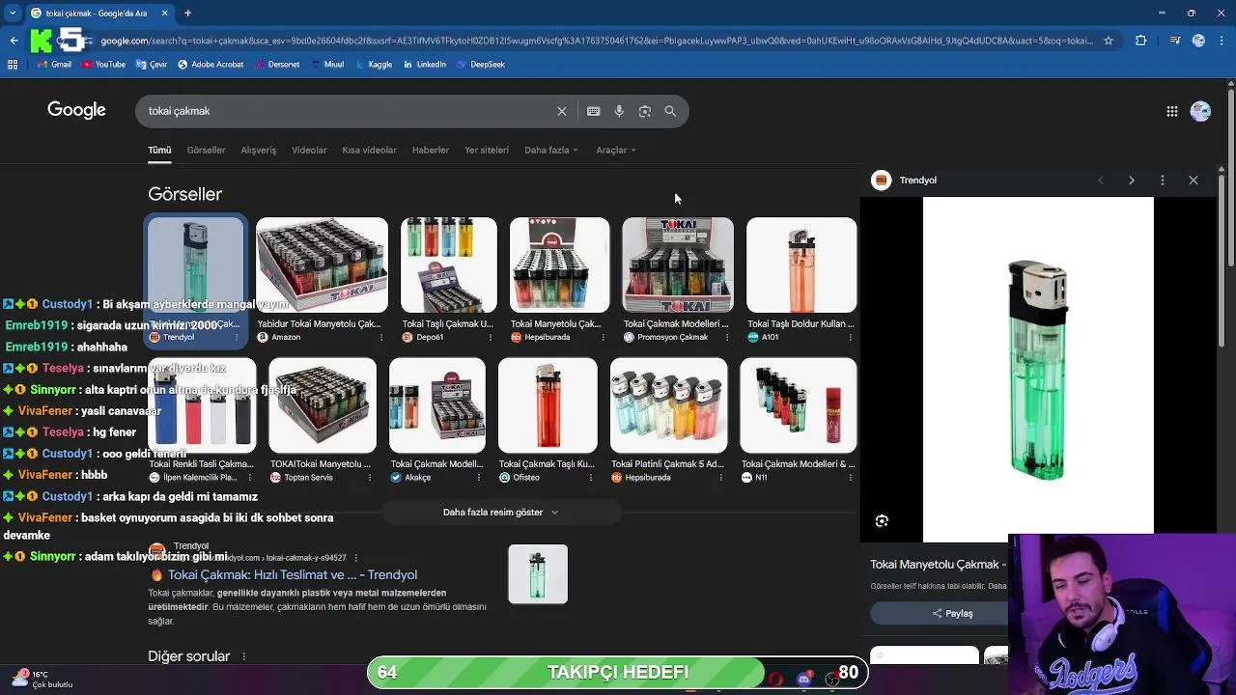Image resolution: width=1236 pixels, height=695 pixels.
Task: Search by image with the Lens icon
Action: point(645,111)
